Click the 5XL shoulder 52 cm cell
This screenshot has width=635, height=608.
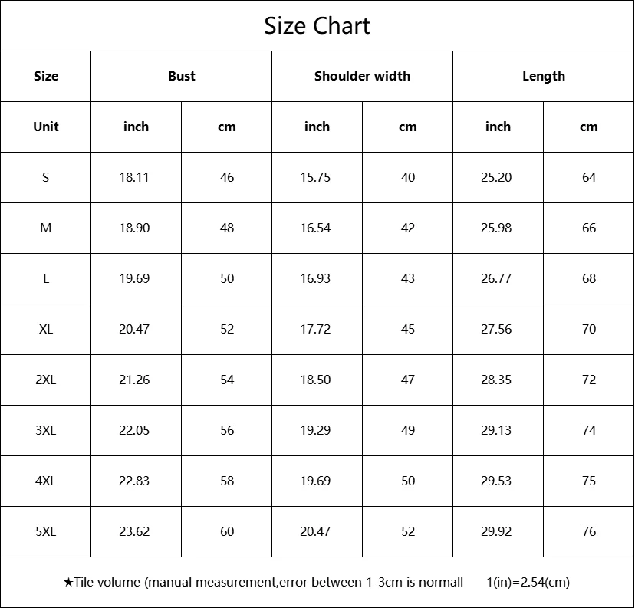click(x=407, y=531)
